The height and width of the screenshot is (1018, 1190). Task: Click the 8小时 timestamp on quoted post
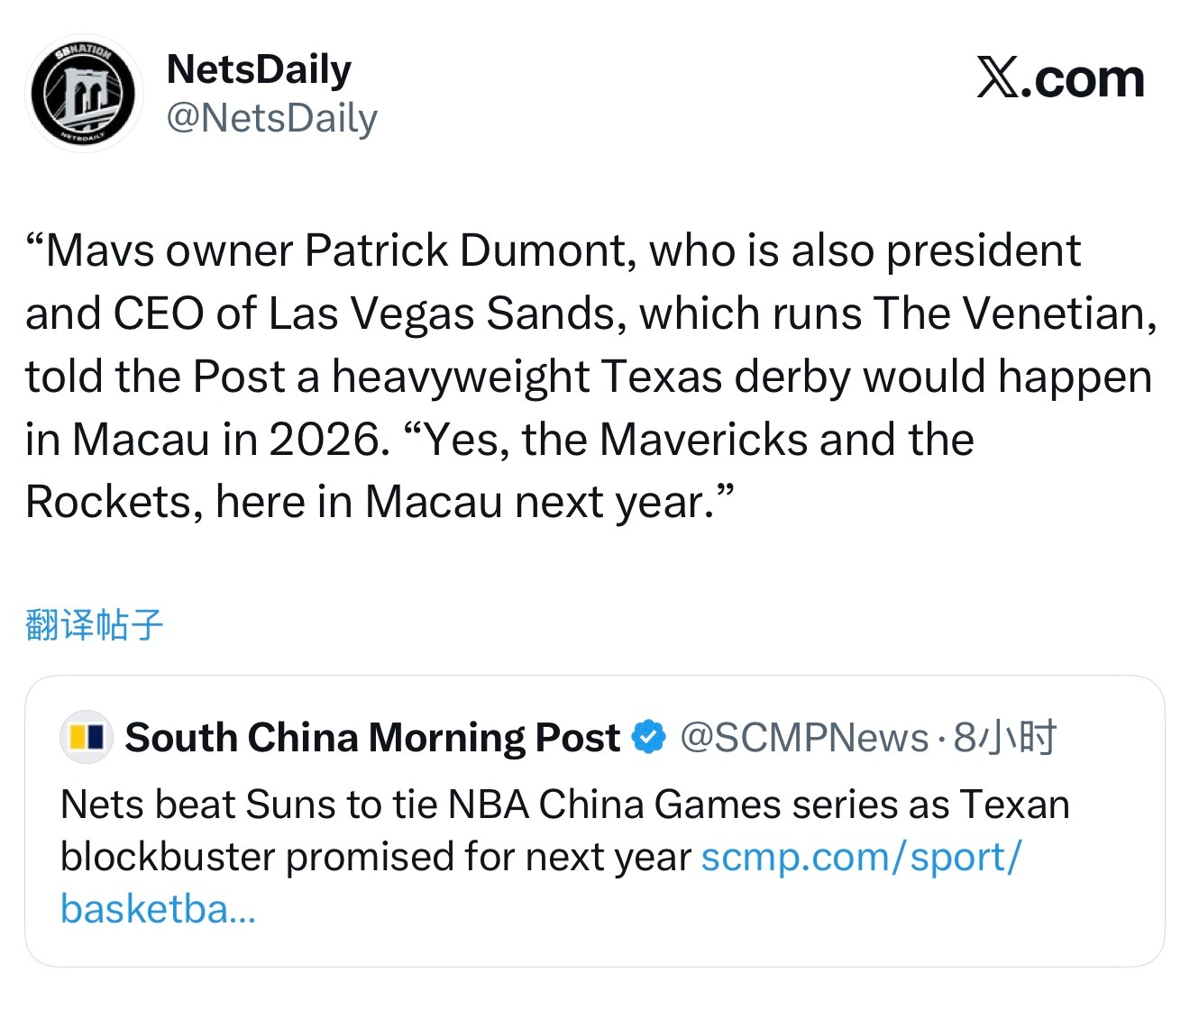pyautogui.click(x=1004, y=738)
